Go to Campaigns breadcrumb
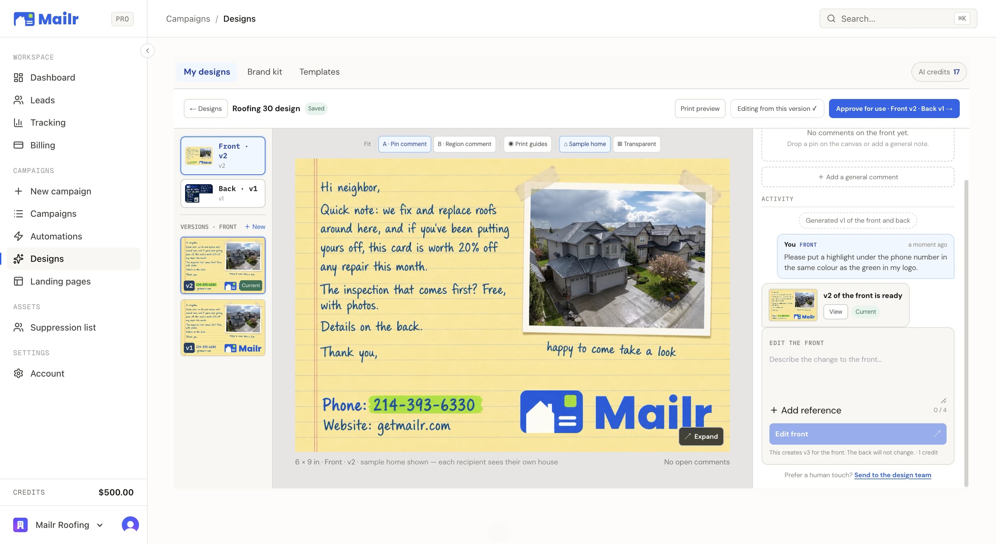 pyautogui.click(x=188, y=18)
